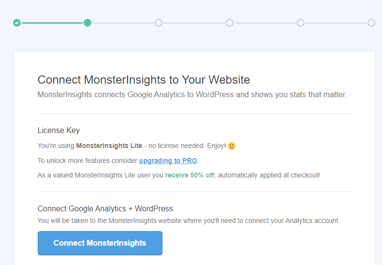Viewport: 382px width, 265px height.
Task: Select the last wizard step circle
Action: (371, 23)
